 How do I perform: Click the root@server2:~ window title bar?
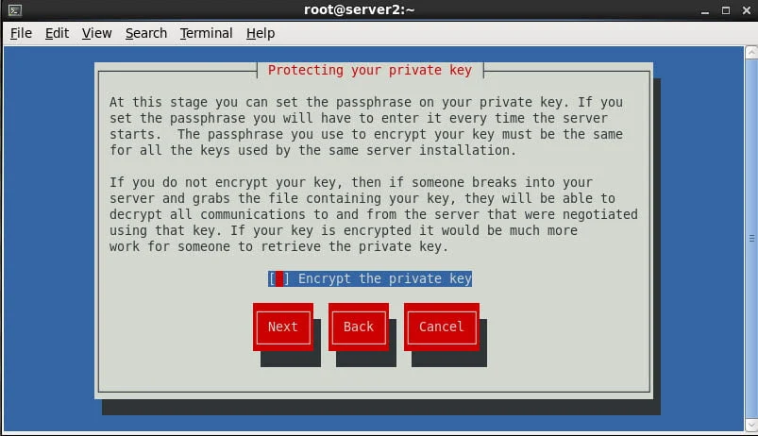click(x=378, y=10)
